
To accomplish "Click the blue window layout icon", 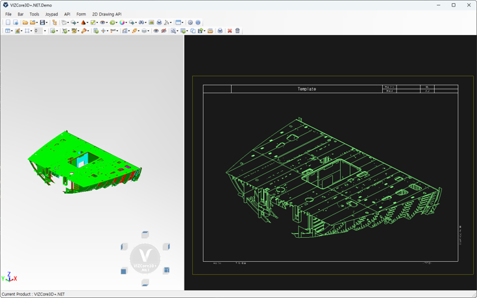I will click(178, 22).
